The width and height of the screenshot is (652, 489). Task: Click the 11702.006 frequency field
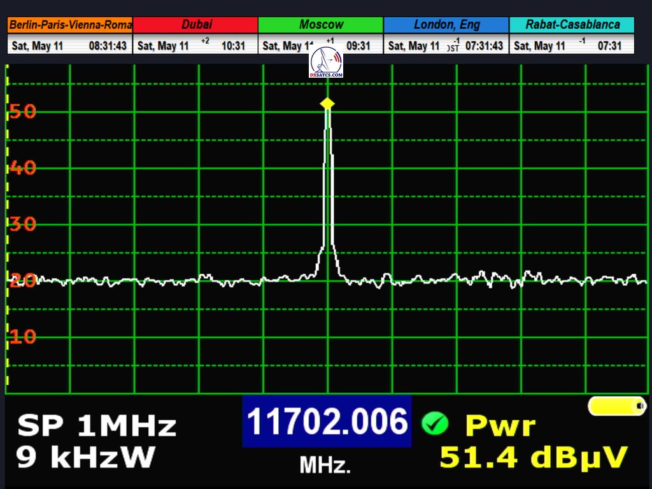(x=327, y=422)
